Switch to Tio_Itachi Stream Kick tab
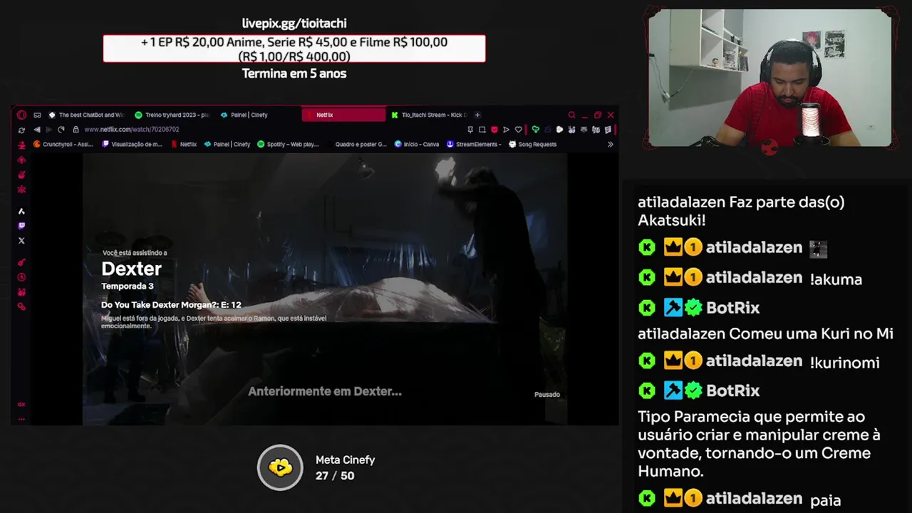912x513 pixels. coord(430,115)
